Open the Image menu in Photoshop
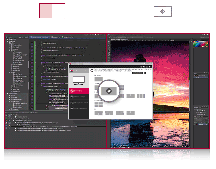Viewport: 216px width, 169px height. (x=117, y=35)
